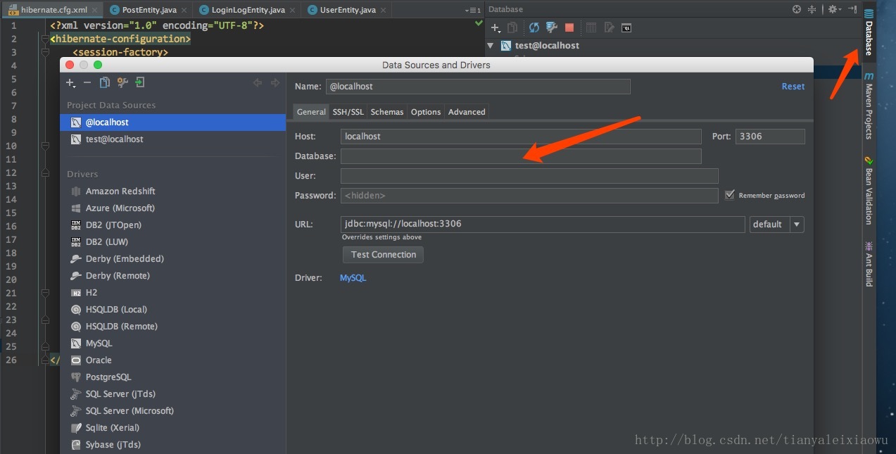Click edit source icon in Database toolbar
This screenshot has width=896, height=454.
coord(609,27)
